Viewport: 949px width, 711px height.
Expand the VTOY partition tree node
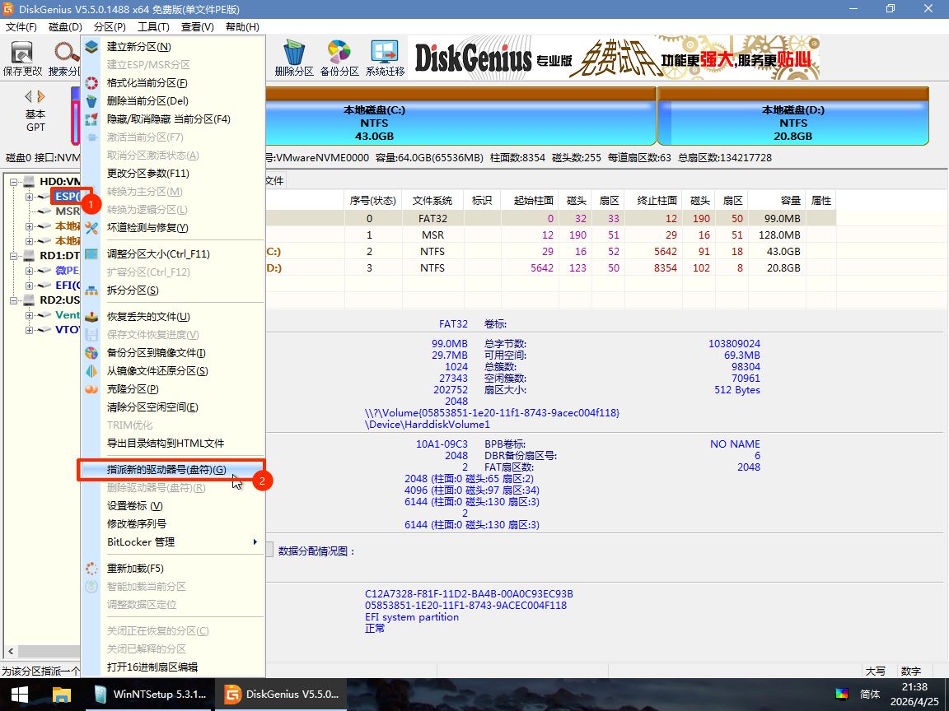click(x=29, y=329)
